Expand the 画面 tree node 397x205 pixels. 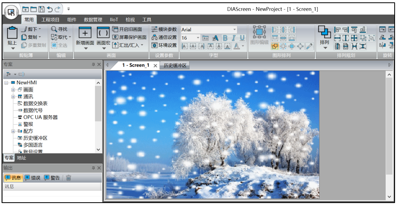pyautogui.click(x=13, y=90)
